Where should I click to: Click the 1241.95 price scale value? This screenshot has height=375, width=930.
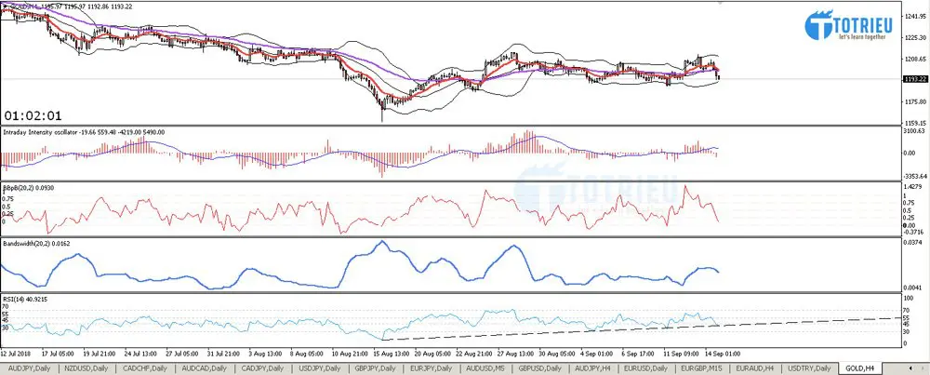[x=914, y=16]
